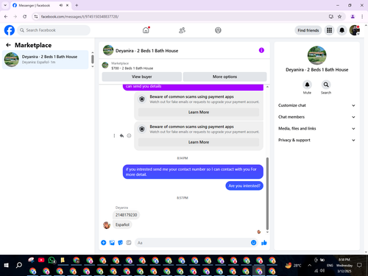Expand Privacy & support section
The width and height of the screenshot is (368, 276).
[316, 140]
